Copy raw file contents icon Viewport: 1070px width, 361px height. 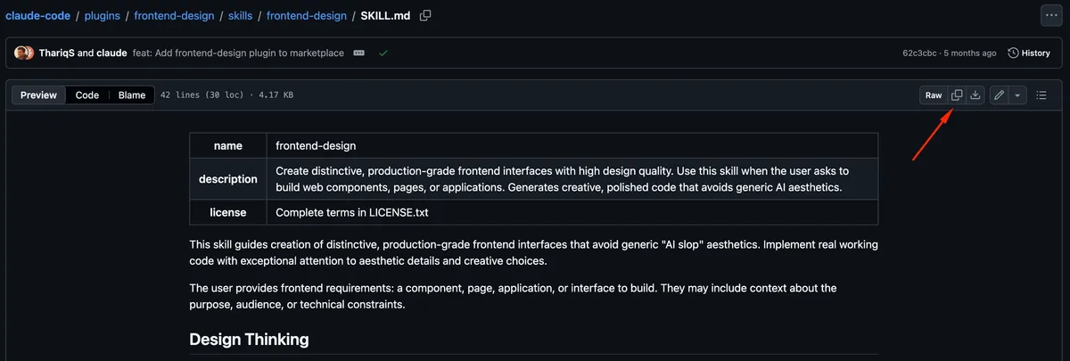[957, 94]
